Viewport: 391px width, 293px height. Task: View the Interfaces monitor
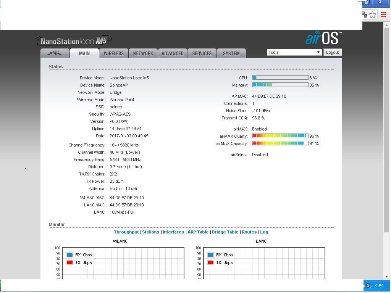(173, 232)
